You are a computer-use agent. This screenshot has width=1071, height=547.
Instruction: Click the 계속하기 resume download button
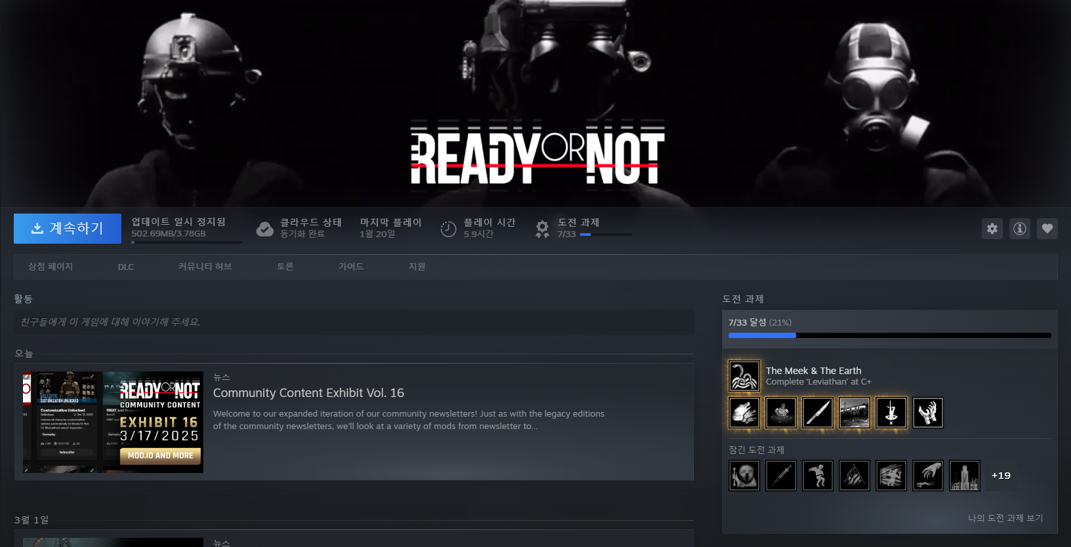tap(68, 229)
